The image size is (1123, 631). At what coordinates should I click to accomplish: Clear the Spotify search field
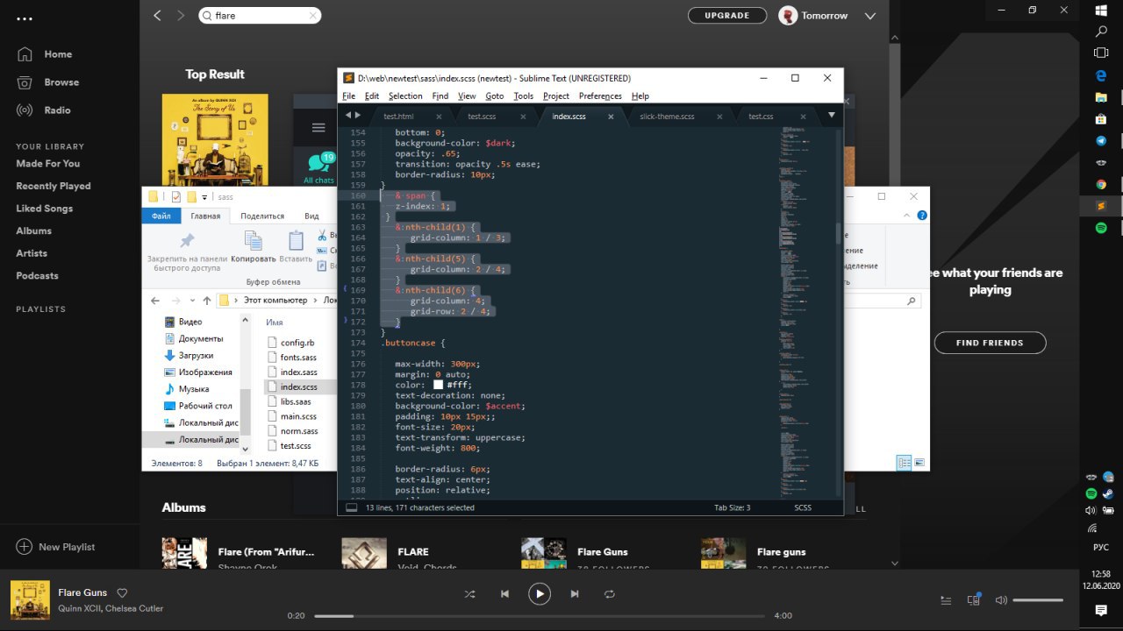click(312, 16)
